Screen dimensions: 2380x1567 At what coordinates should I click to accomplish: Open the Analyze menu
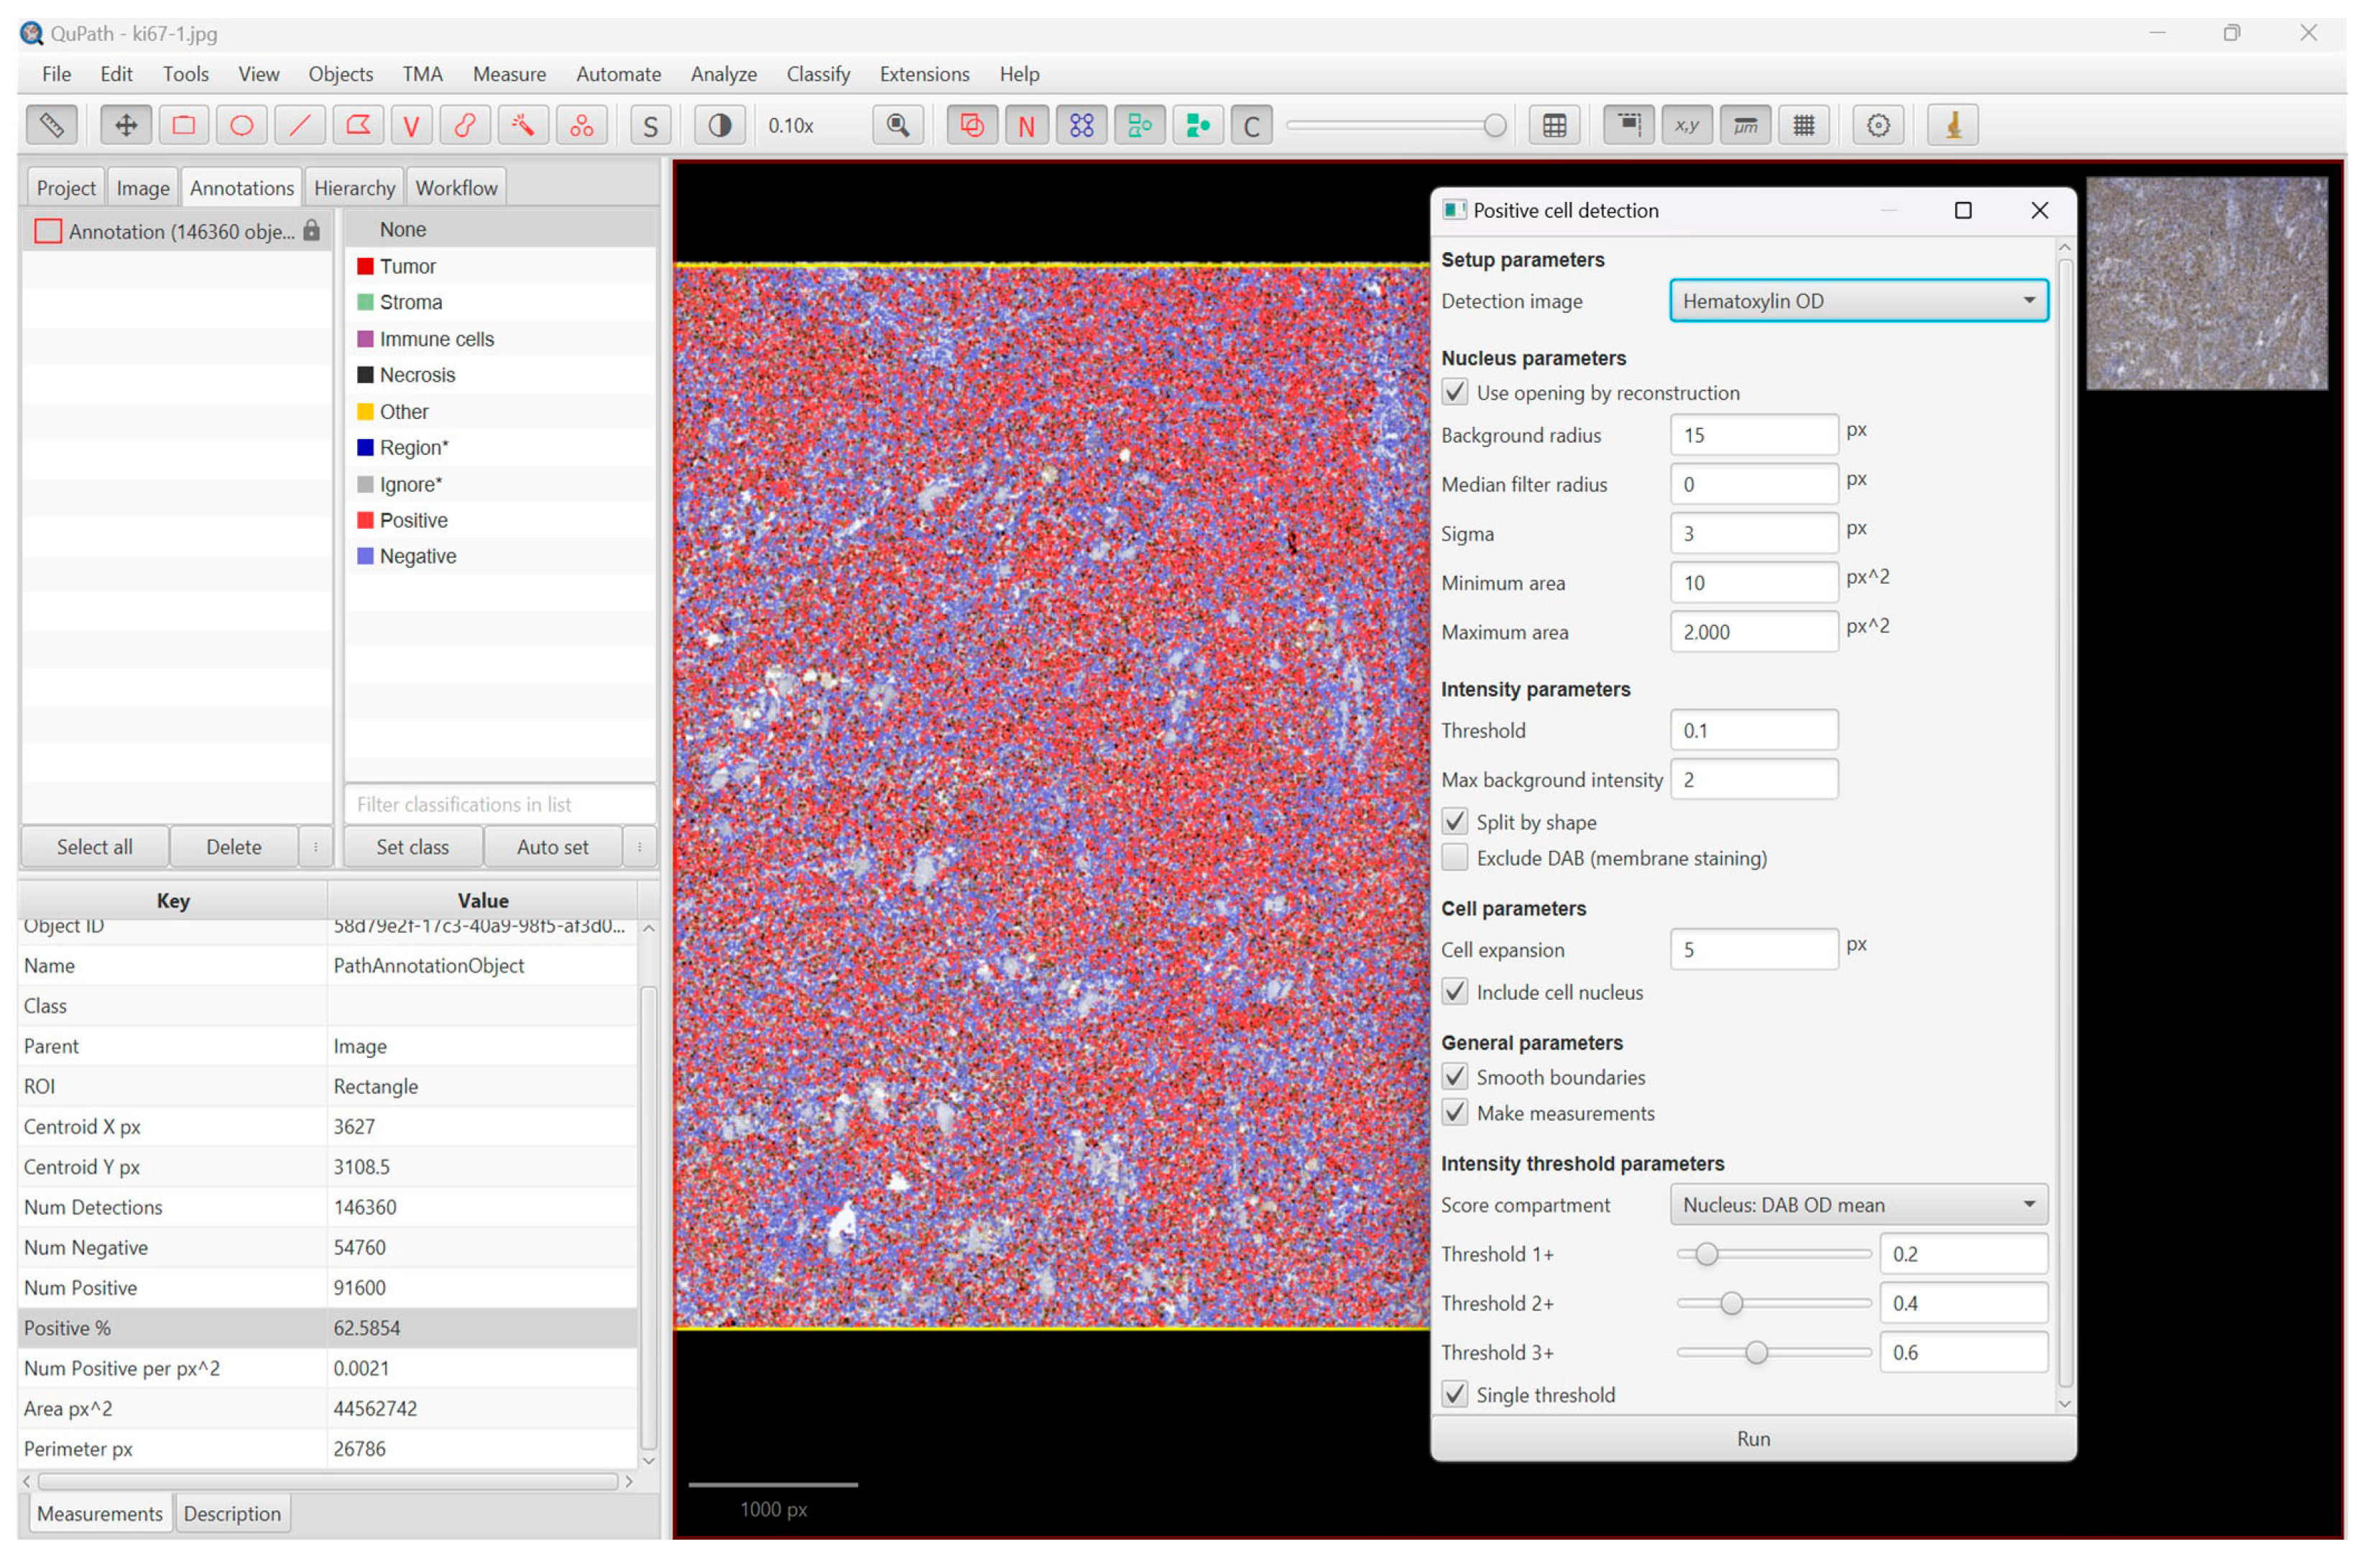[724, 74]
